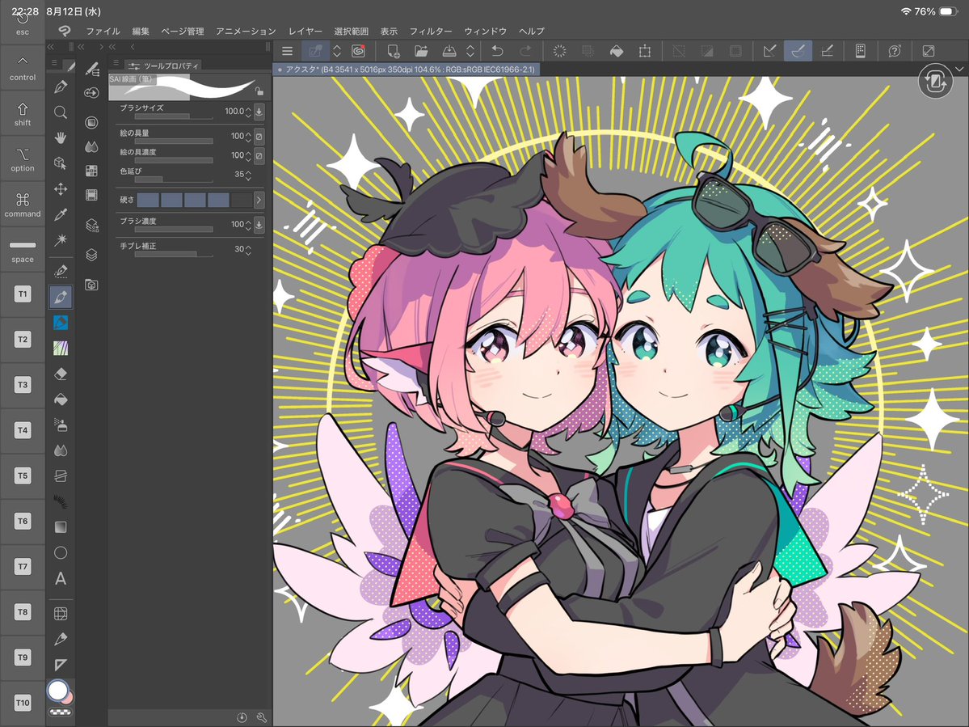969x727 pixels.
Task: Open the 編集 menu
Action: pyautogui.click(x=141, y=31)
